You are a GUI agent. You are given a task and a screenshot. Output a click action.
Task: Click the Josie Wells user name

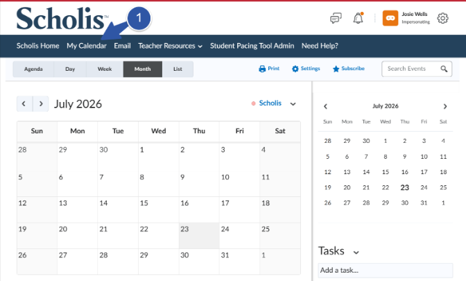click(415, 15)
